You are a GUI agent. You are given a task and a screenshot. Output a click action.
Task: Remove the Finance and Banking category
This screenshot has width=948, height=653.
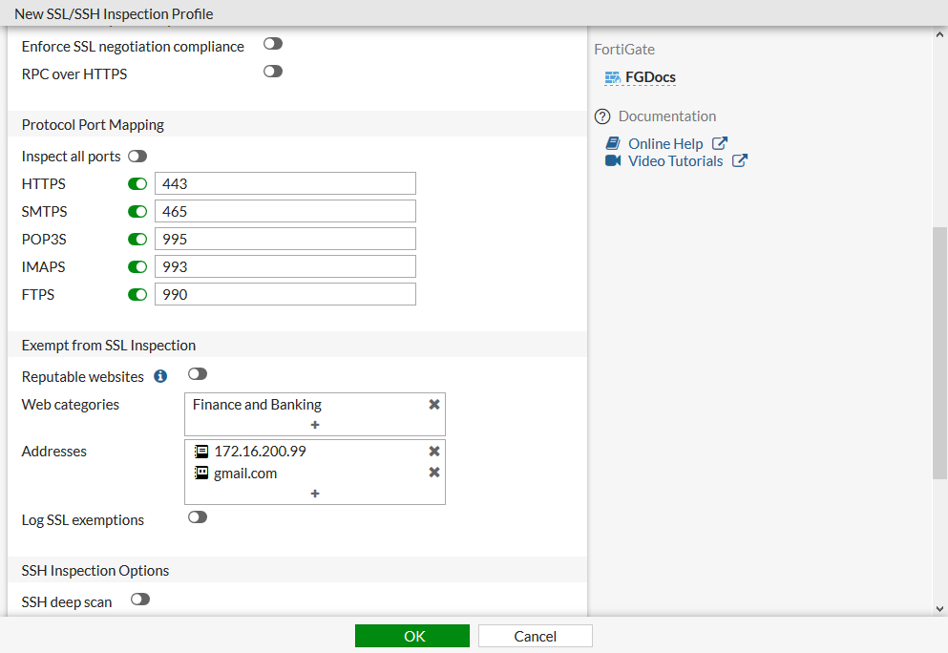click(434, 404)
